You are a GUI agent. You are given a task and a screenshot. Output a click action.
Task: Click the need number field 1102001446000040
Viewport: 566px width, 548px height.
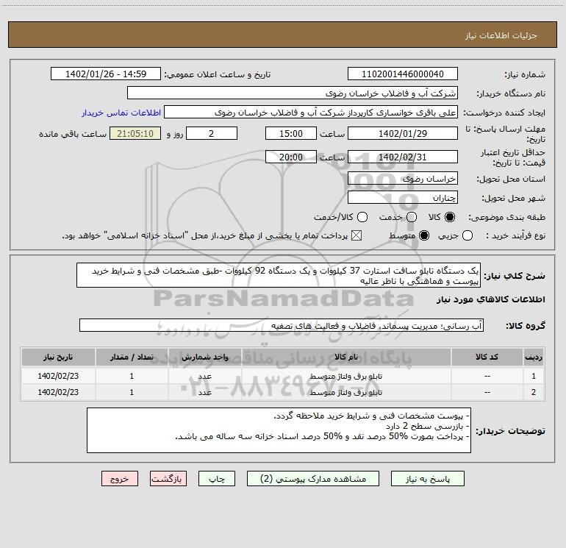pos(403,74)
